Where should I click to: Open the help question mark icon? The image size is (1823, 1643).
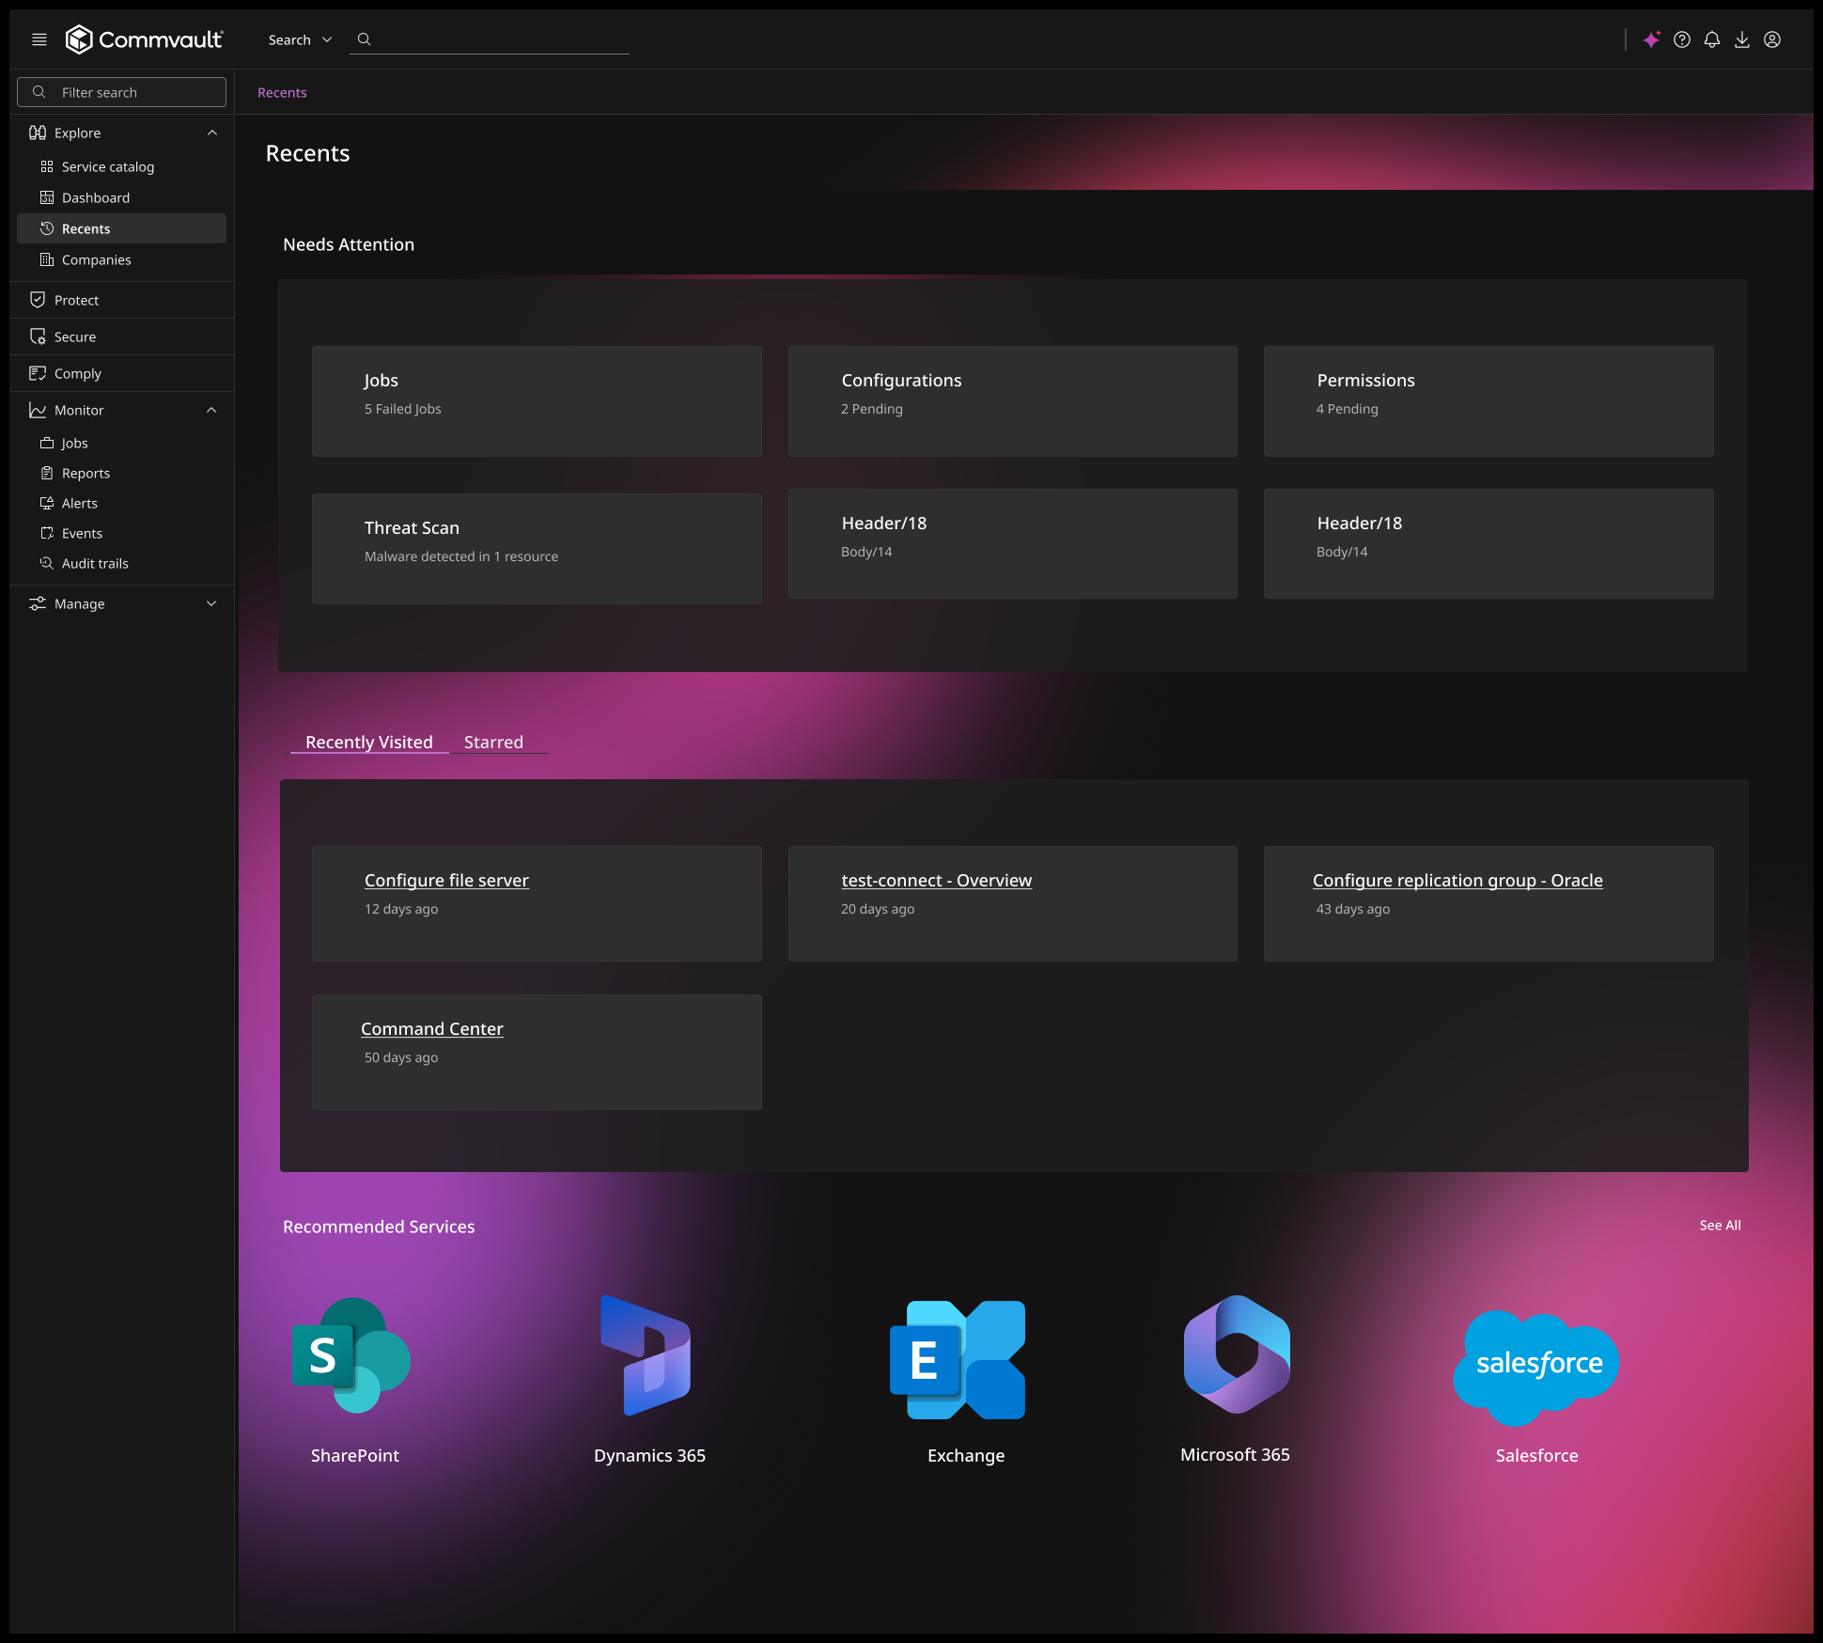[1682, 39]
